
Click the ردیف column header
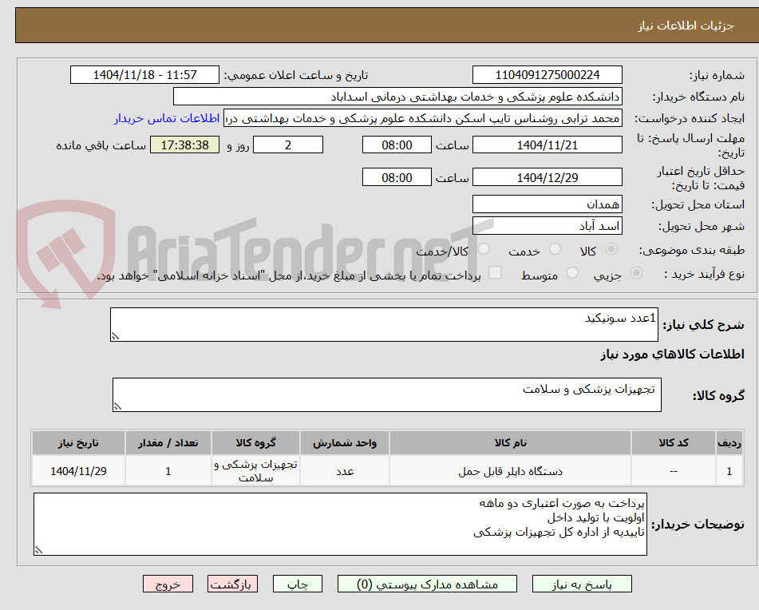729,443
